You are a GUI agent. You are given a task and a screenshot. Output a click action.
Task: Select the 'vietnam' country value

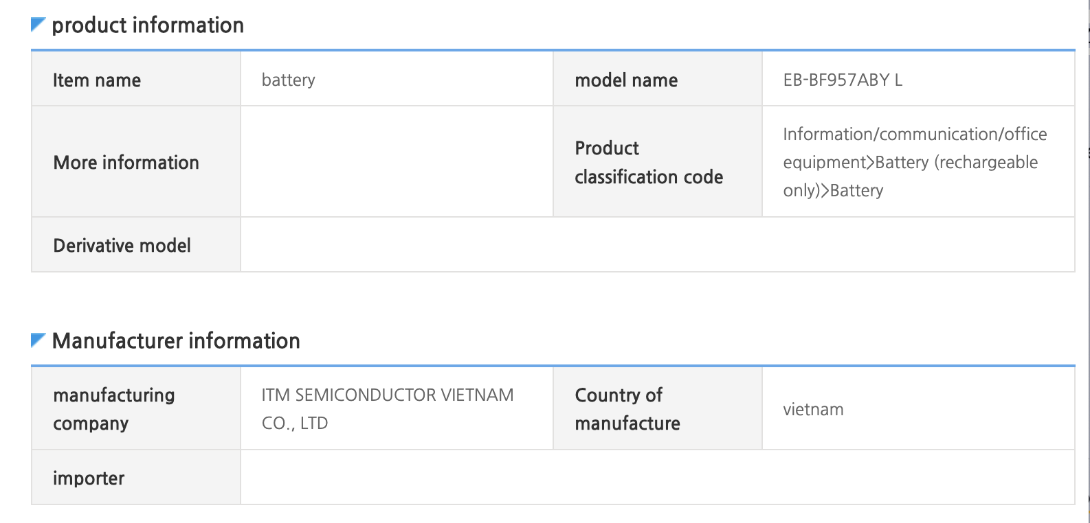[x=813, y=410]
